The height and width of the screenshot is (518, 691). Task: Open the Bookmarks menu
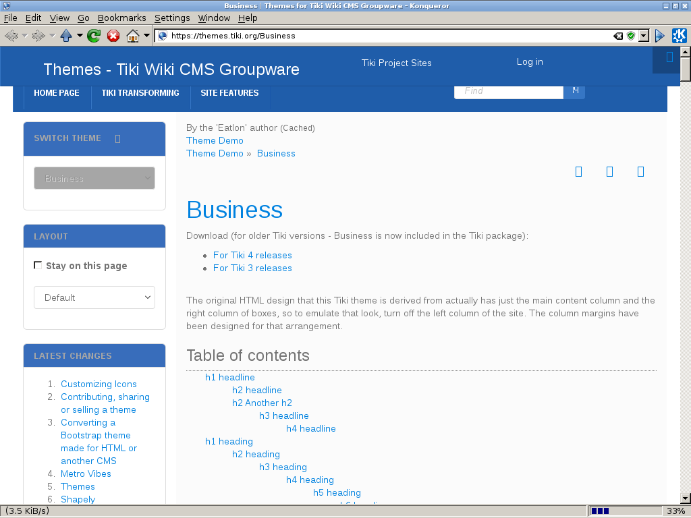(121, 18)
